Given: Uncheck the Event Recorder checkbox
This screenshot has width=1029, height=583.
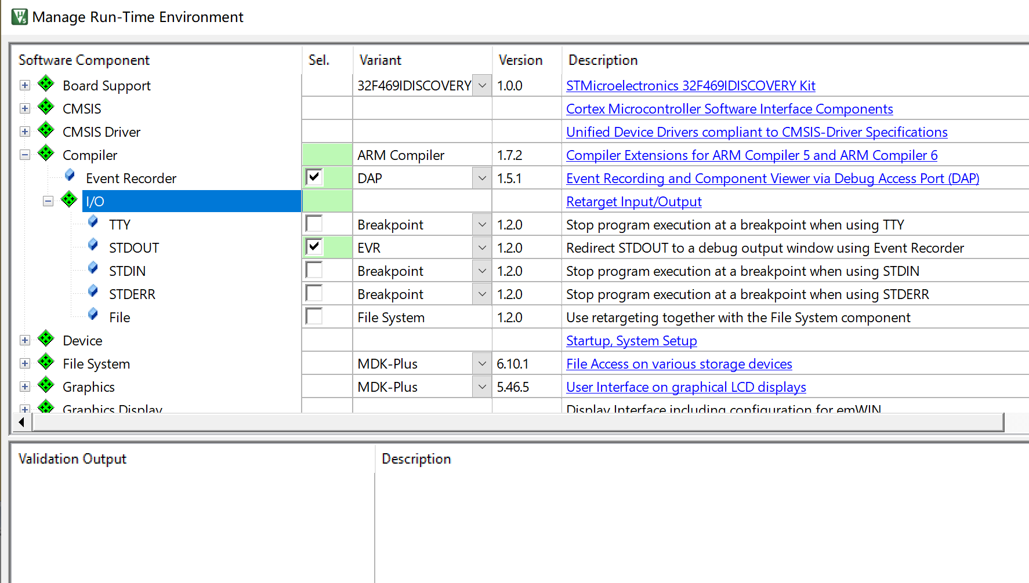Looking at the screenshot, I should (x=314, y=177).
